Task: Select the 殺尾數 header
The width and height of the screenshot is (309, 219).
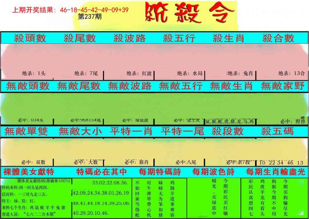Action: coord(80,38)
